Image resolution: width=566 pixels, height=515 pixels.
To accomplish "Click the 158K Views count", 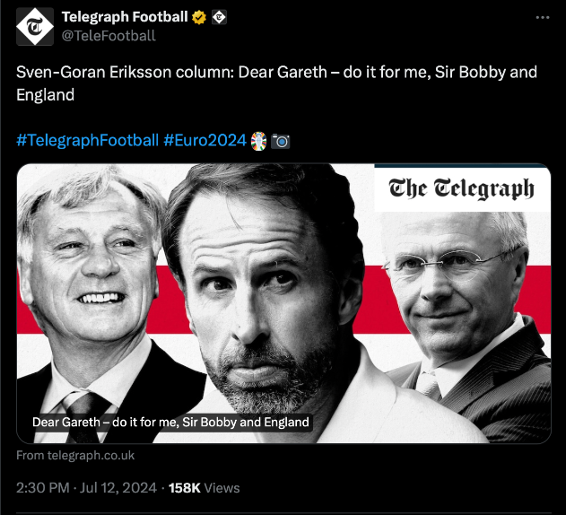I will (205, 487).
